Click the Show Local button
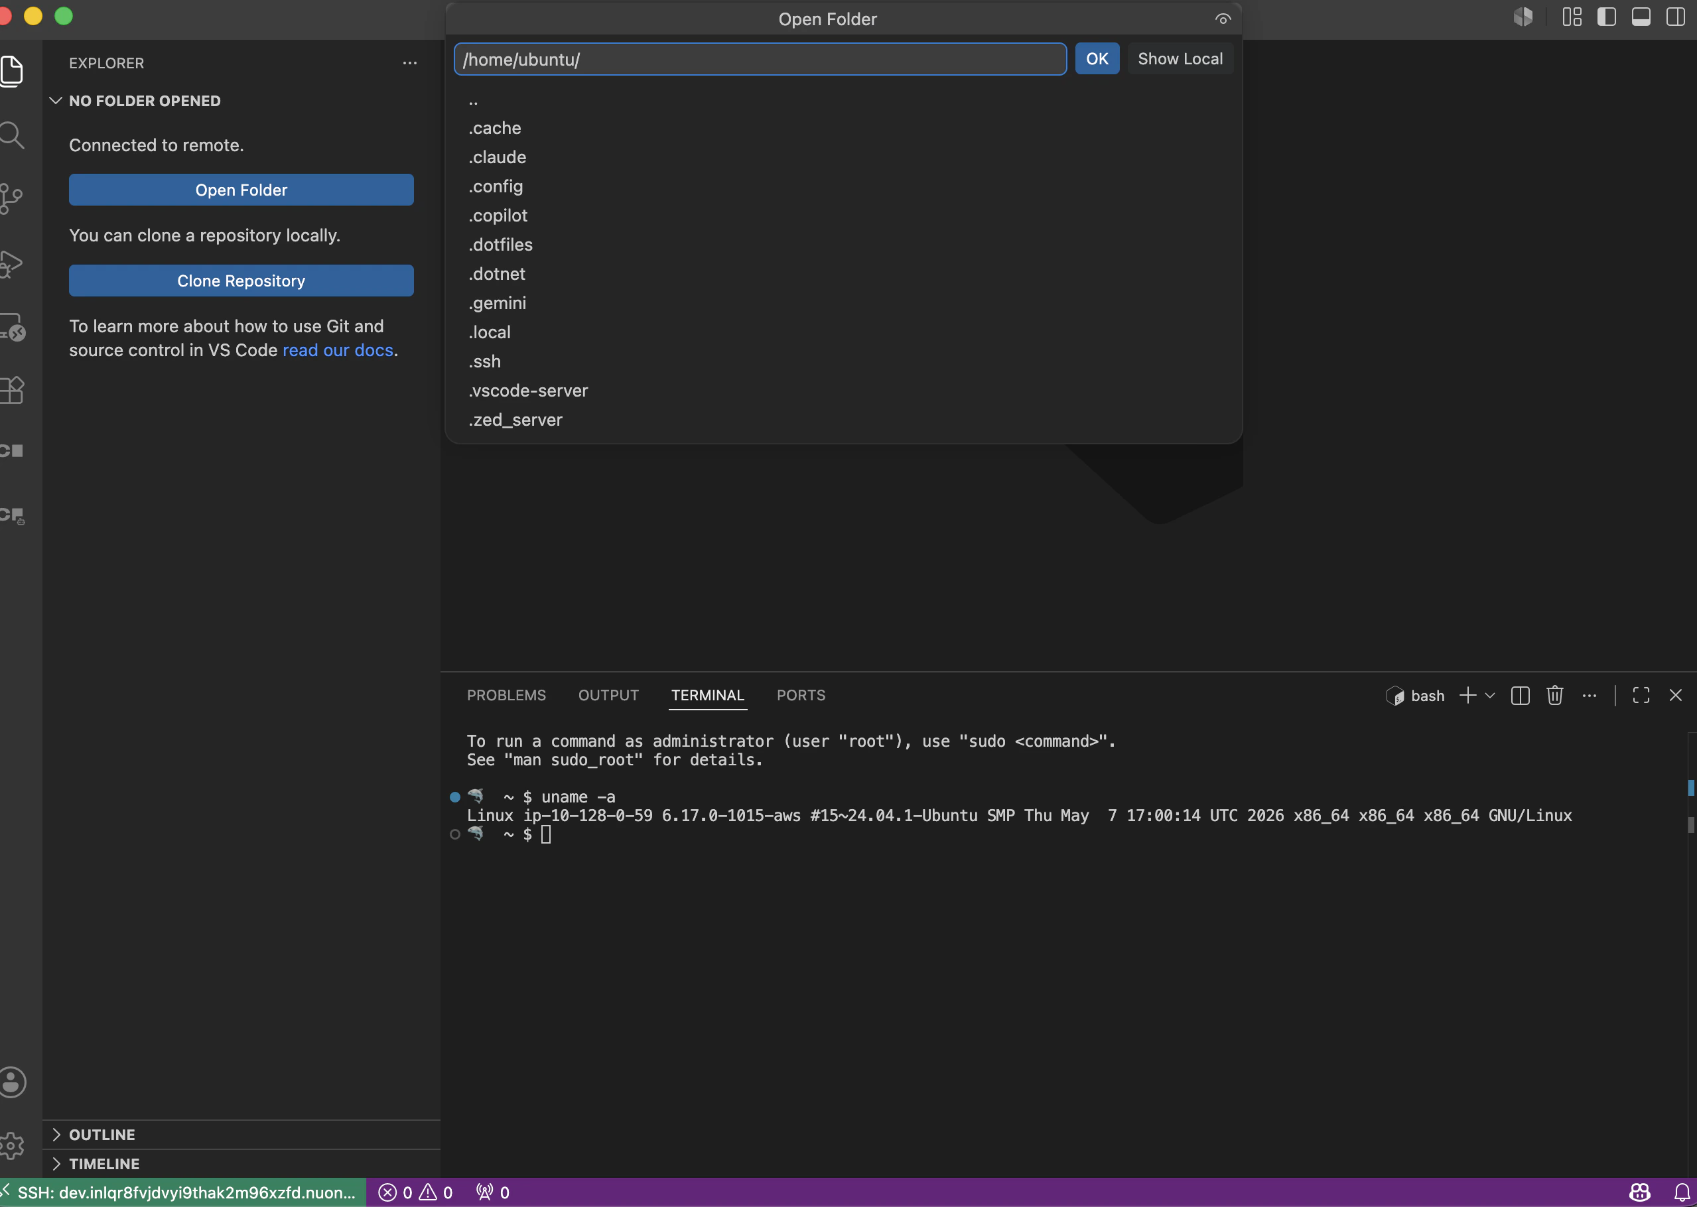 [x=1180, y=60]
